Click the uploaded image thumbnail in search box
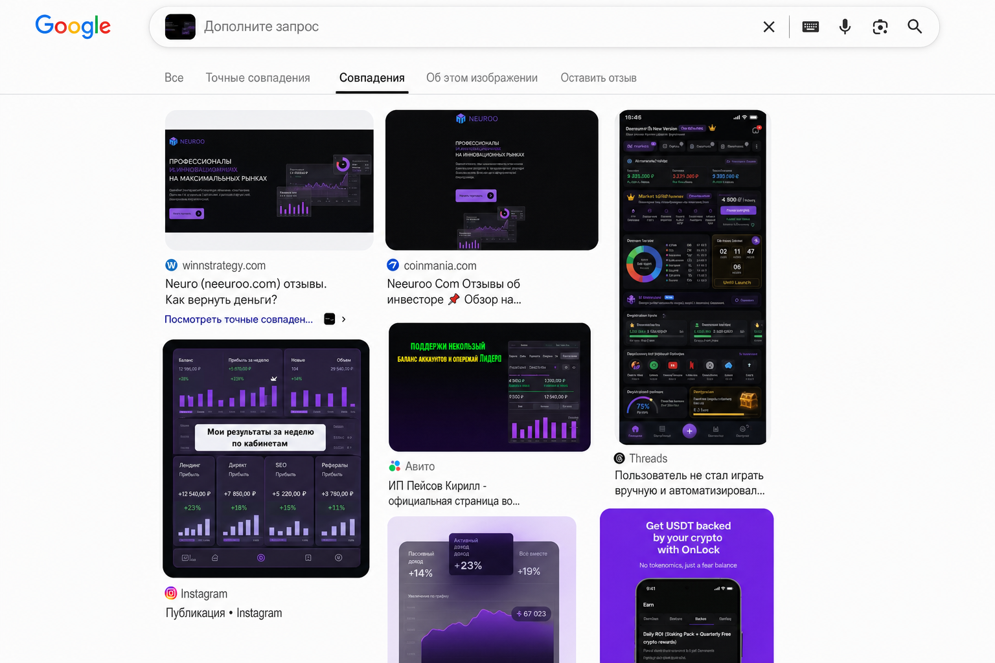 pyautogui.click(x=180, y=27)
